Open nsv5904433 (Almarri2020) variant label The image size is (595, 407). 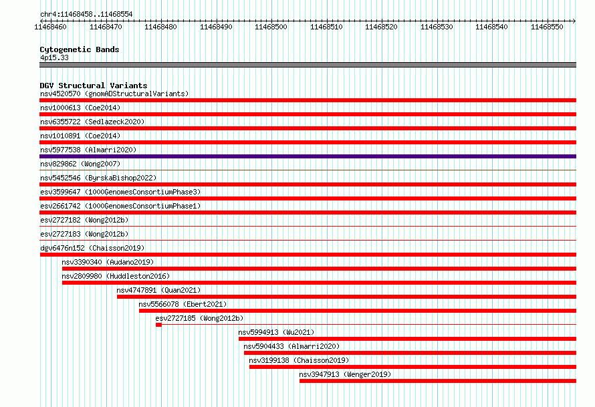coord(291,346)
